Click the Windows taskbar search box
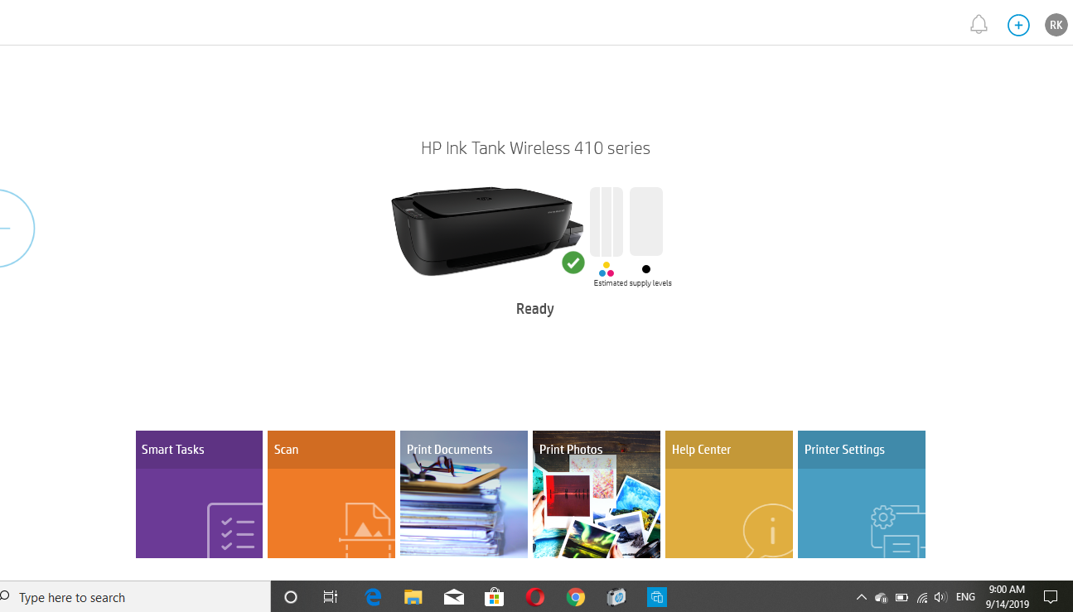The height and width of the screenshot is (612, 1073). pyautogui.click(x=135, y=597)
